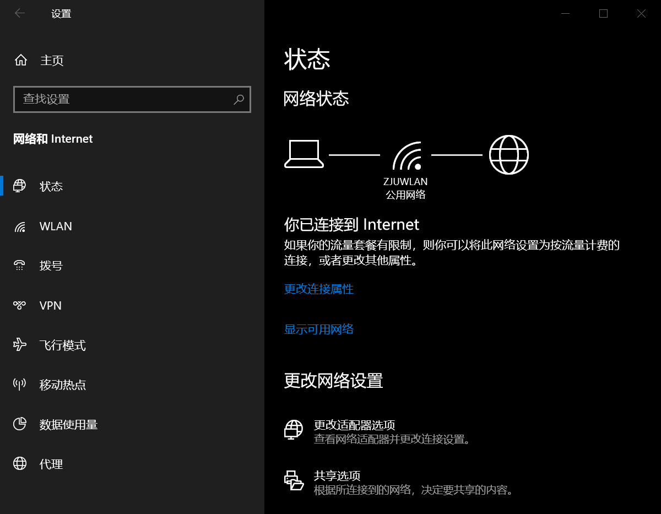The height and width of the screenshot is (514, 661).
Task: Open 更改连接属性 link
Action: tap(318, 289)
